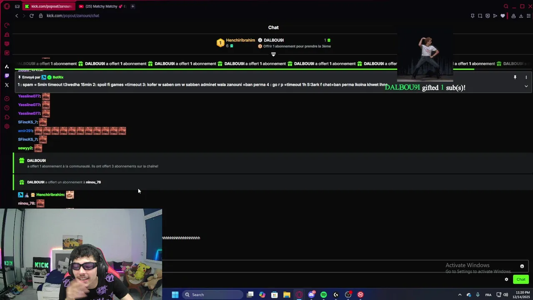Open the browser downloads icon
Viewport: 533px width, 300px height.
click(521, 16)
